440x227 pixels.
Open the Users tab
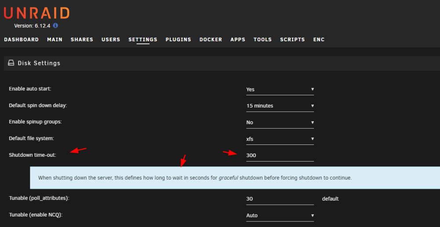[x=111, y=40]
